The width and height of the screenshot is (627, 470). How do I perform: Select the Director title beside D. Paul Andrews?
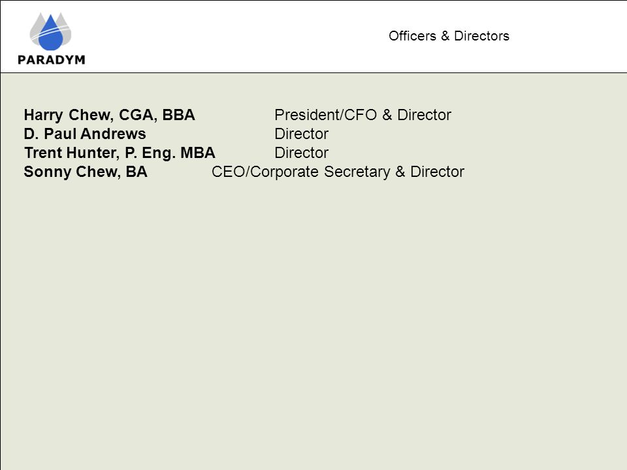(x=302, y=134)
